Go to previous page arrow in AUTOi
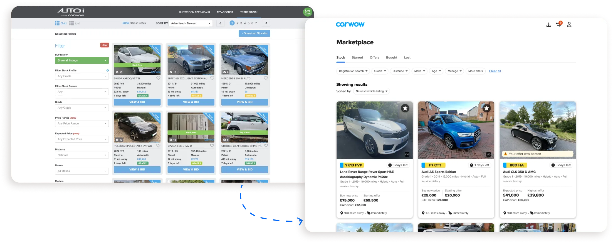 [x=220, y=23]
